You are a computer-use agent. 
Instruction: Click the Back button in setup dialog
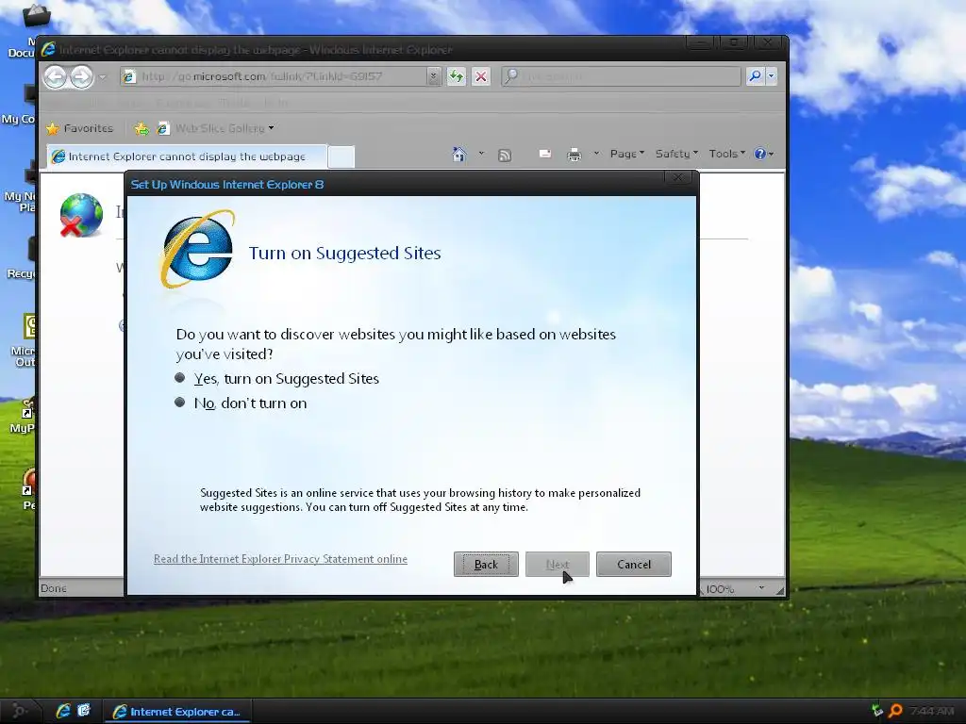[x=486, y=564]
